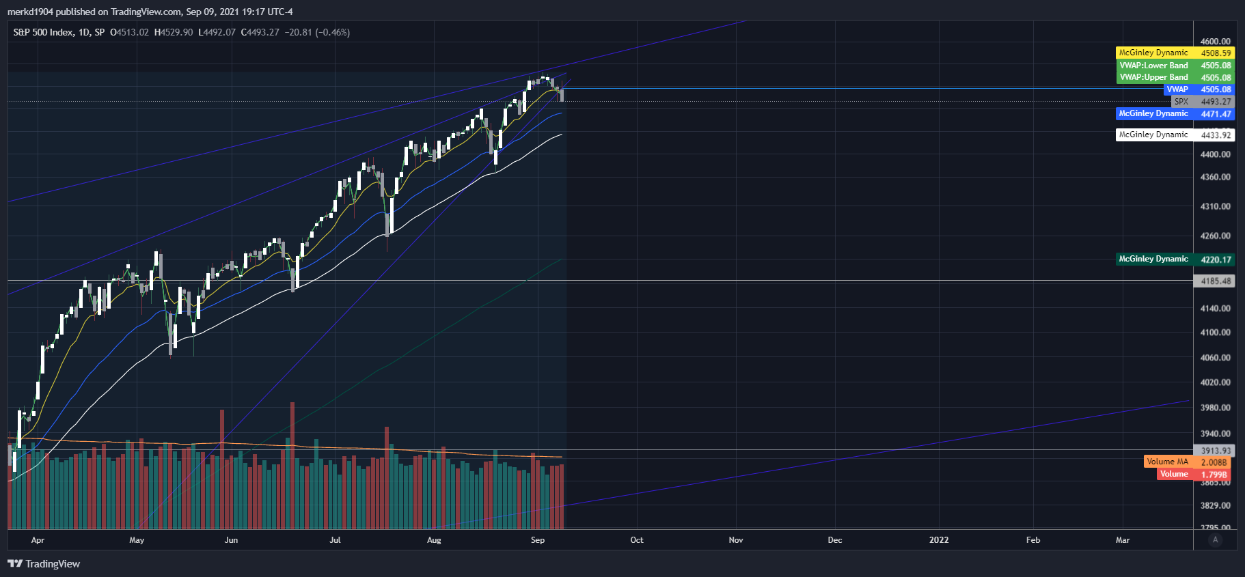The width and height of the screenshot is (1245, 577).
Task: Click the blue VWAP 4505.08 label
Action: point(1199,89)
